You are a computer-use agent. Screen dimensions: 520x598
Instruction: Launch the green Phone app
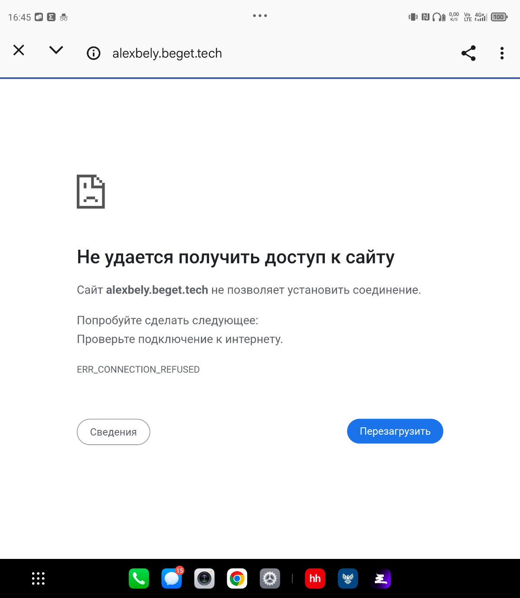click(139, 578)
